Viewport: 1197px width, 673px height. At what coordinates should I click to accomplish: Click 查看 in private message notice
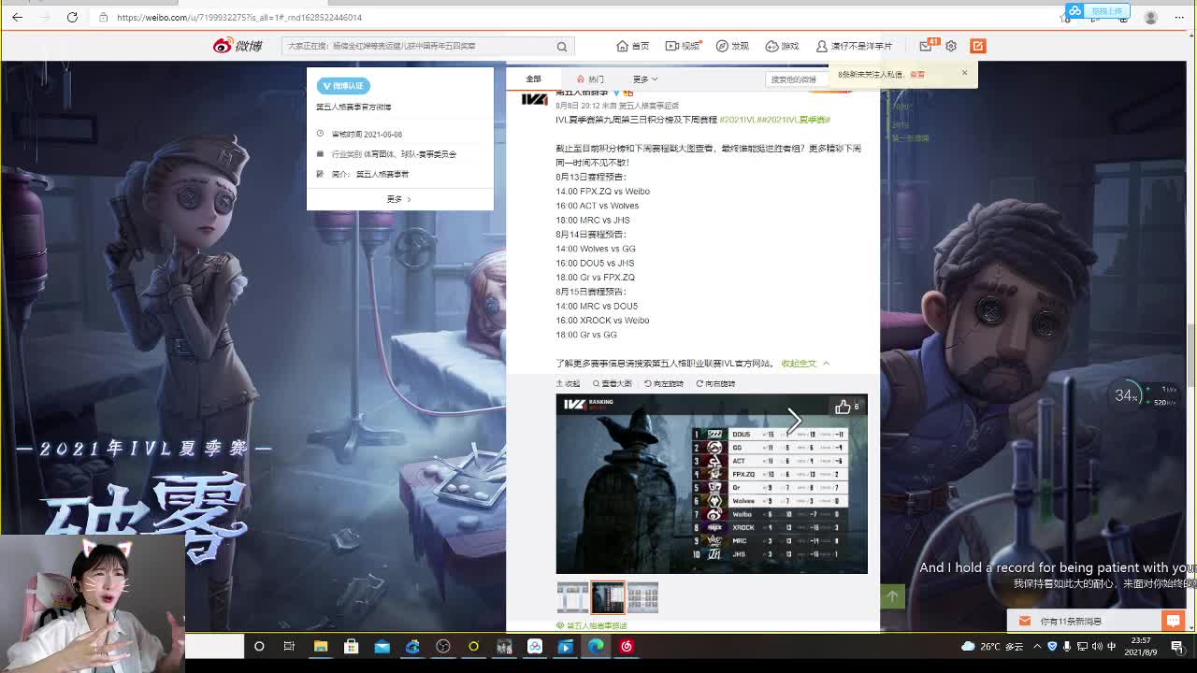[x=917, y=74]
